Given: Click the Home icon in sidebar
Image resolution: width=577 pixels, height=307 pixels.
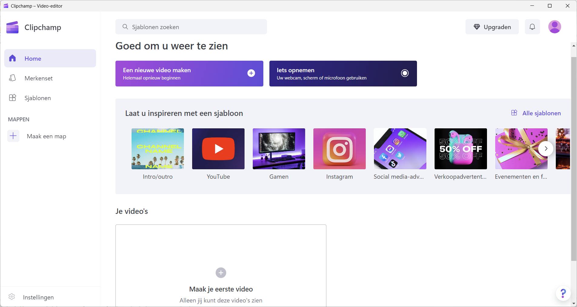Looking at the screenshot, I should pyautogui.click(x=12, y=58).
